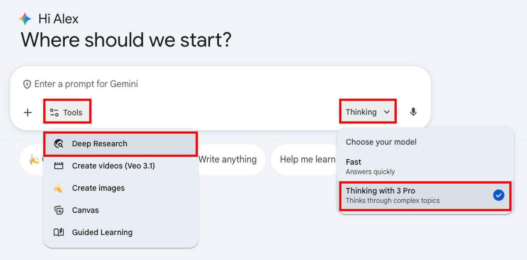The width and height of the screenshot is (527, 260).
Task: Expand the Thinking model selector dropdown
Action: [x=368, y=112]
